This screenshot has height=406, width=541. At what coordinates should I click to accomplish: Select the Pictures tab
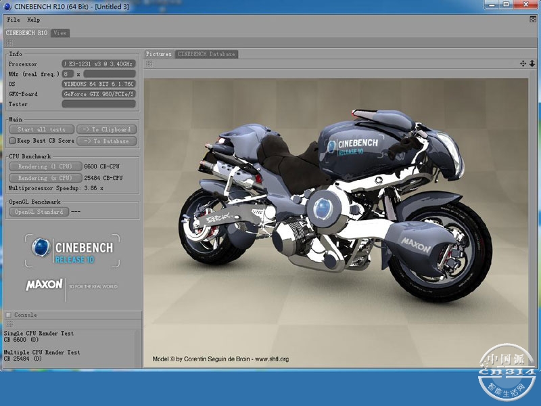pyautogui.click(x=159, y=54)
